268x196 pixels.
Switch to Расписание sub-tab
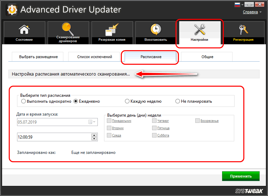(x=151, y=57)
